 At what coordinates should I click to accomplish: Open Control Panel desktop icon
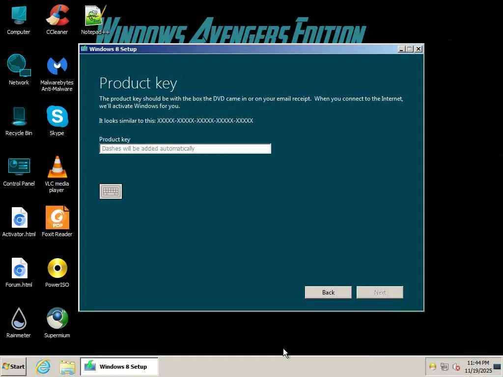19,172
